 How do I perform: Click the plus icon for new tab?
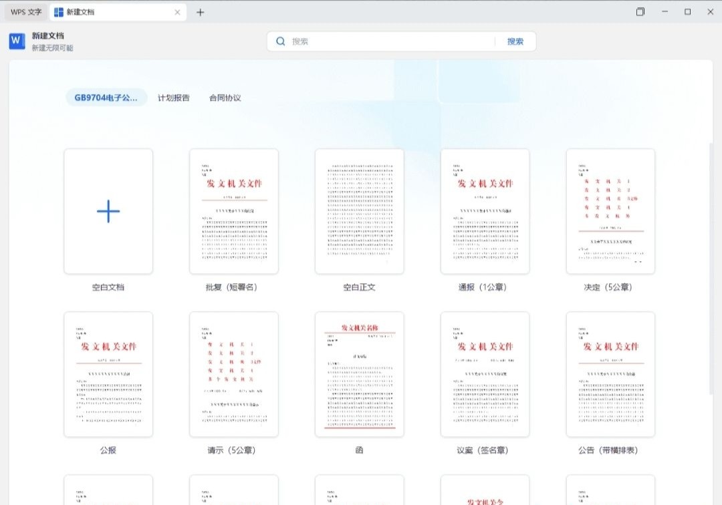coord(200,12)
